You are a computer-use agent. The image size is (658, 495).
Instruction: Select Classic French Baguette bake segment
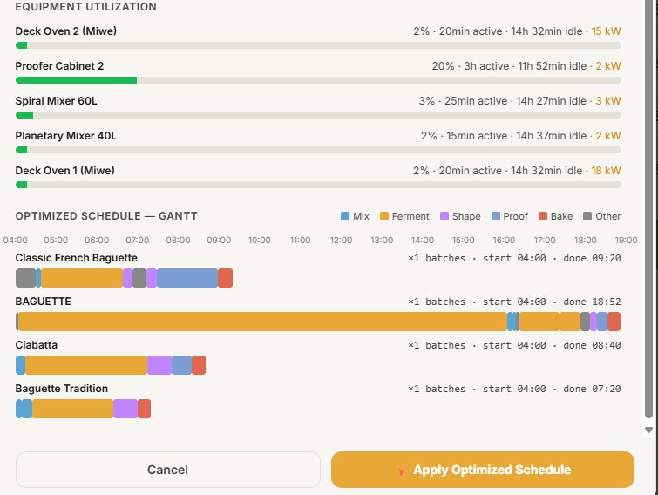pyautogui.click(x=226, y=278)
